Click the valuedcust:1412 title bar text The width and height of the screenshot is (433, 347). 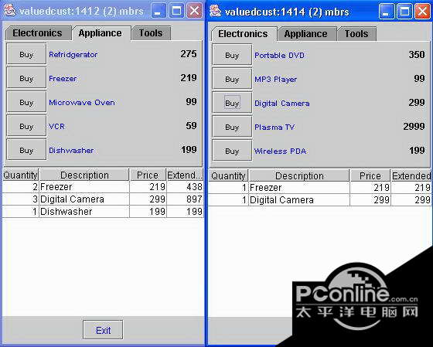coord(81,12)
